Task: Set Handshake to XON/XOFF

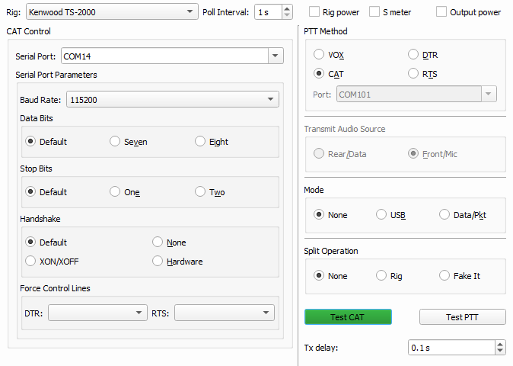Action: coord(31,261)
